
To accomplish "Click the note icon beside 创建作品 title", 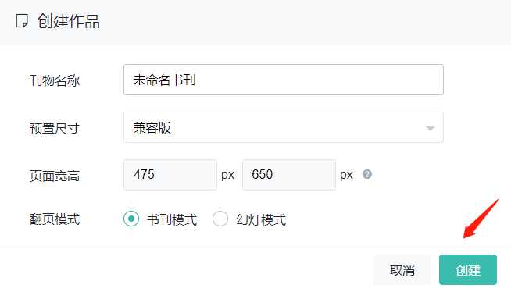I will click(22, 21).
